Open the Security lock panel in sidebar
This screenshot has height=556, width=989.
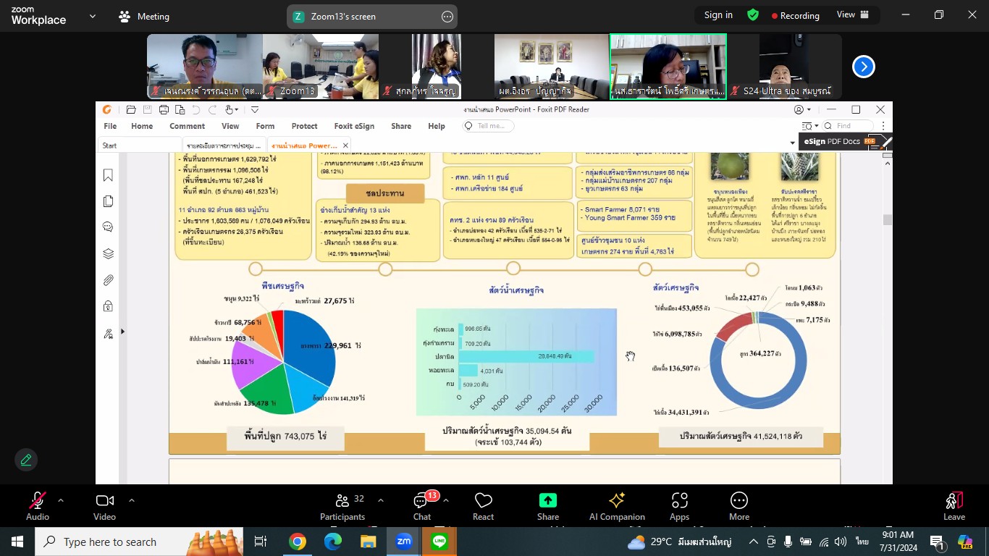pyautogui.click(x=108, y=306)
